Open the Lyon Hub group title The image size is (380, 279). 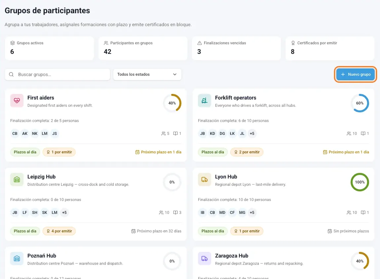(x=226, y=177)
